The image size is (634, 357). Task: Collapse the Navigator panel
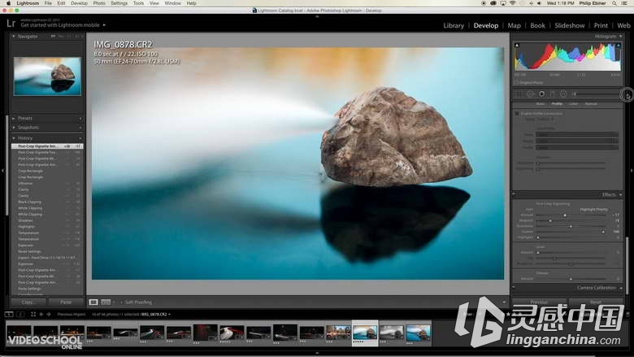(14, 37)
